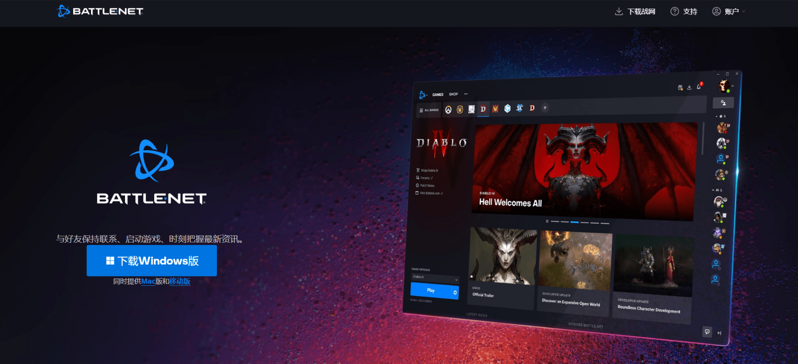This screenshot has width=798, height=364.
Task: Open the Patch Notes link
Action: [x=425, y=186]
